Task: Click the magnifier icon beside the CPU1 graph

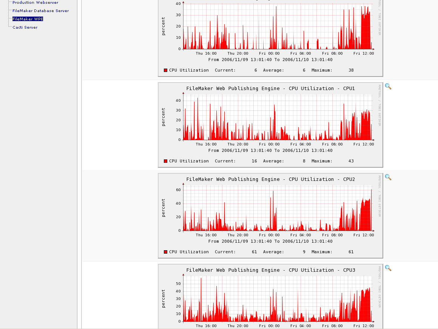Action: click(388, 86)
